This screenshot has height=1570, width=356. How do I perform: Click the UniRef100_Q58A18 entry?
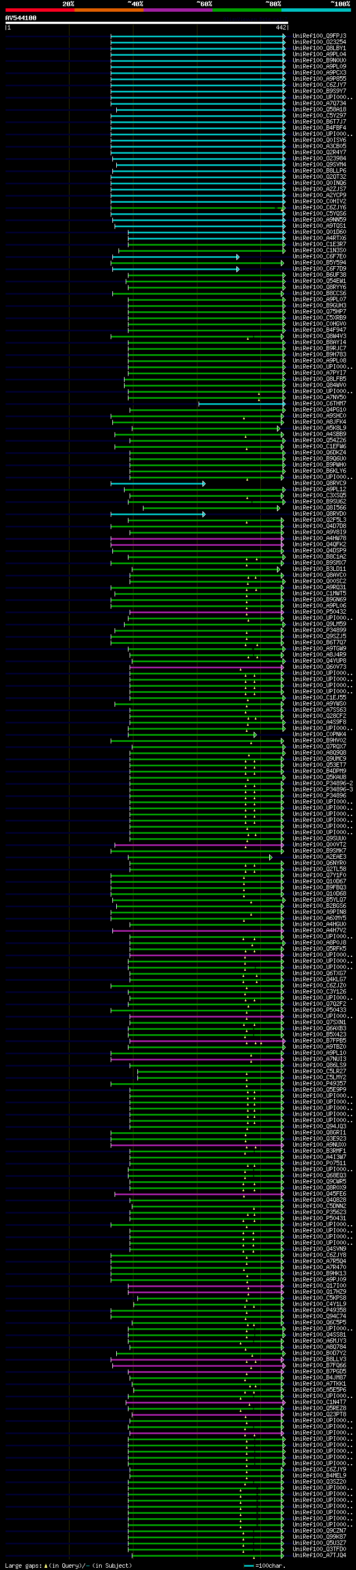319,110
